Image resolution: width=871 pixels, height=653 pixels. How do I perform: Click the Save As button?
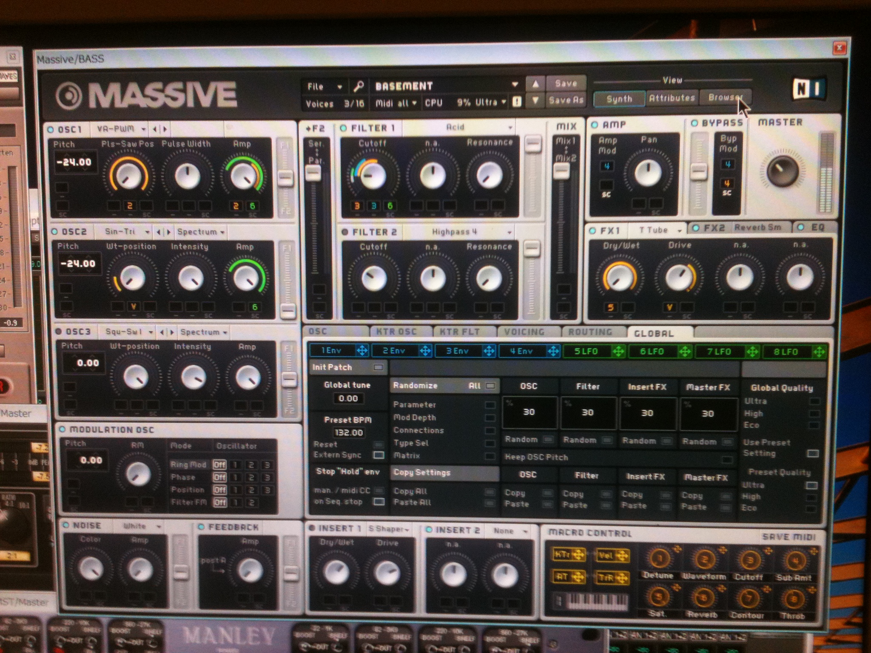click(566, 100)
